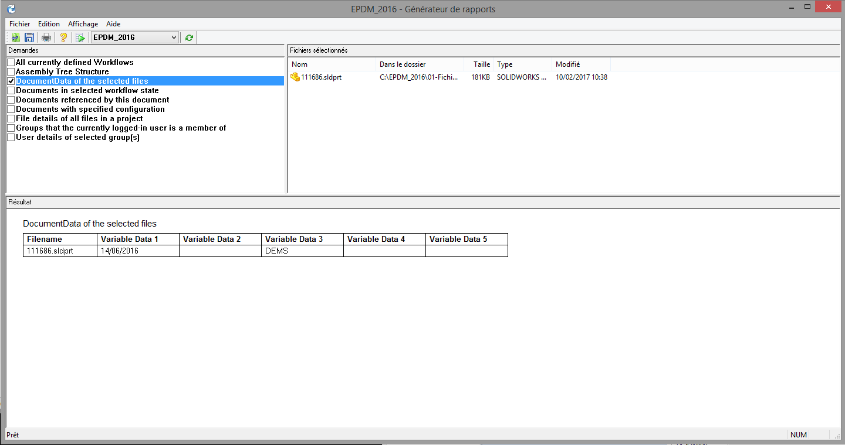Close the Générateur de rapports window
The image size is (845, 445).
pyautogui.click(x=827, y=6)
